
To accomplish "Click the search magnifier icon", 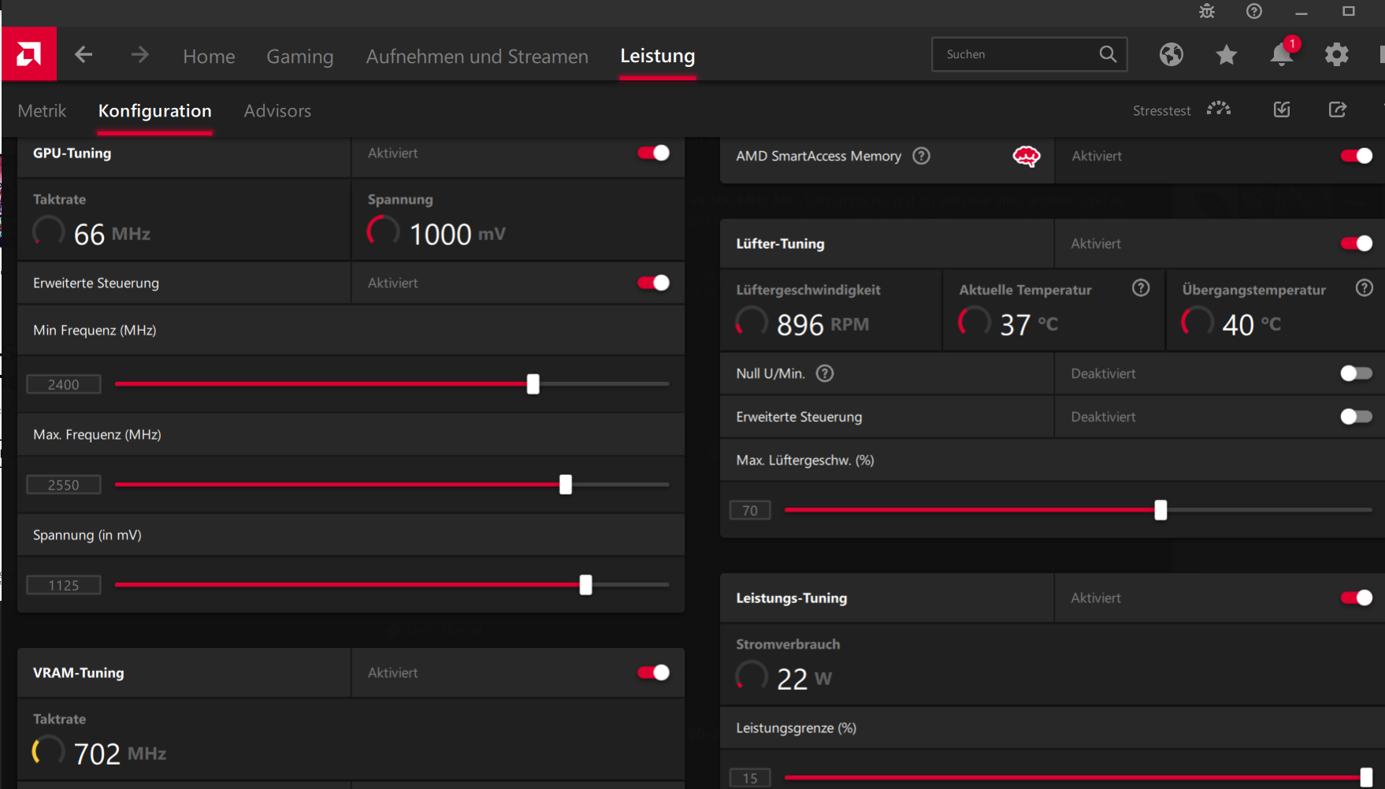I will [x=1108, y=54].
